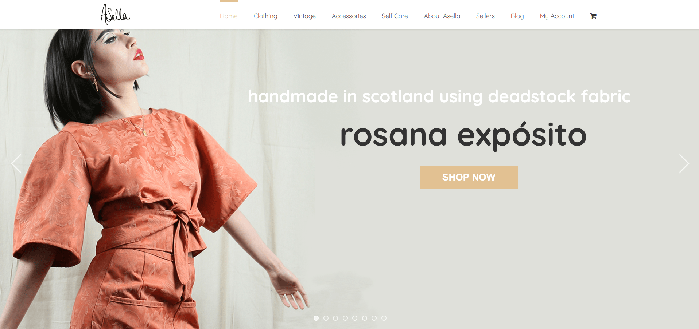Expand the Self Care menu
Screen dimensions: 699x329
coord(395,16)
